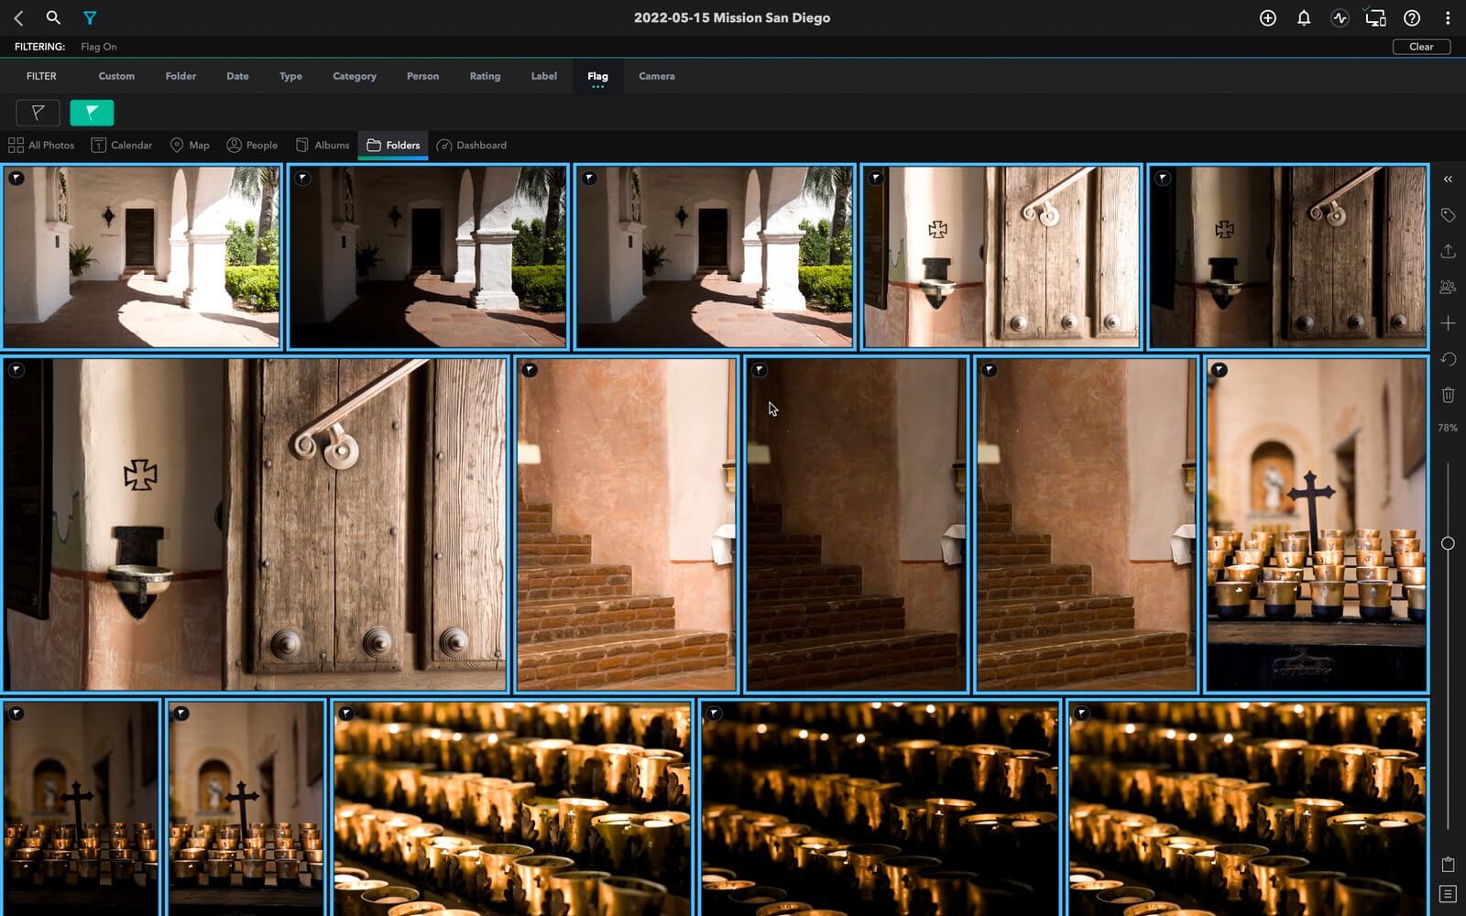Screen dimensions: 1466x916
Task: Open the Dashboard view
Action: (472, 145)
